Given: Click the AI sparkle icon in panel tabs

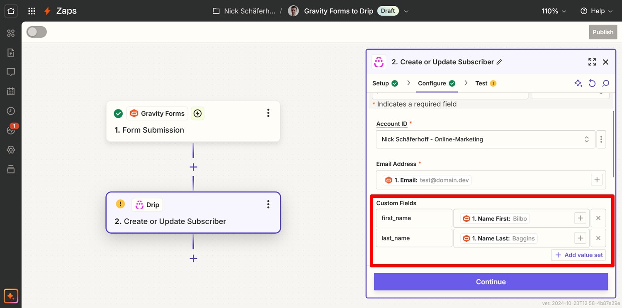Looking at the screenshot, I should [578, 83].
